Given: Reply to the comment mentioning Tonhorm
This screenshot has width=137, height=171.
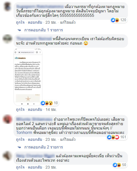Looking at the screenshot, I should click(35, 139).
